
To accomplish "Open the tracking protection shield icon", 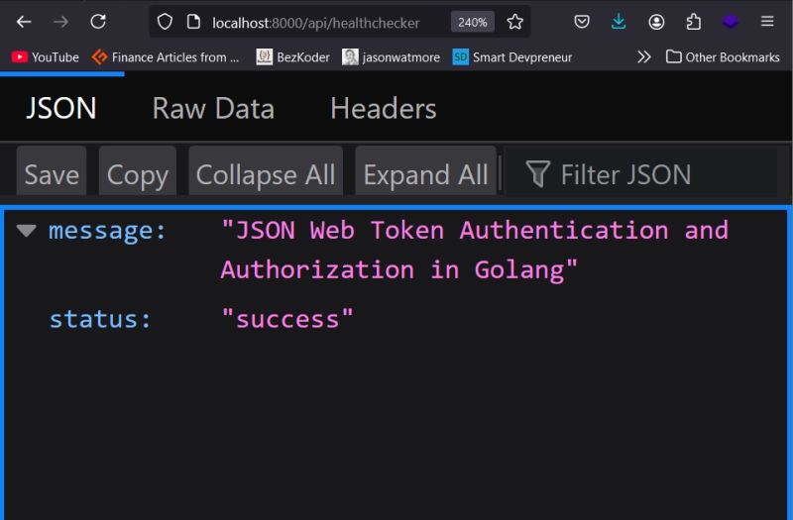I will pos(165,22).
